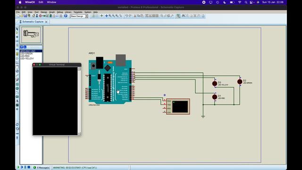Open the Apple menu

[x=20, y=2]
